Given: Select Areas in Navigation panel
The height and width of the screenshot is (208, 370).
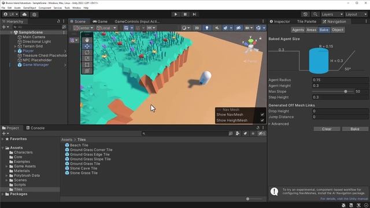Looking at the screenshot, I should point(311,30).
